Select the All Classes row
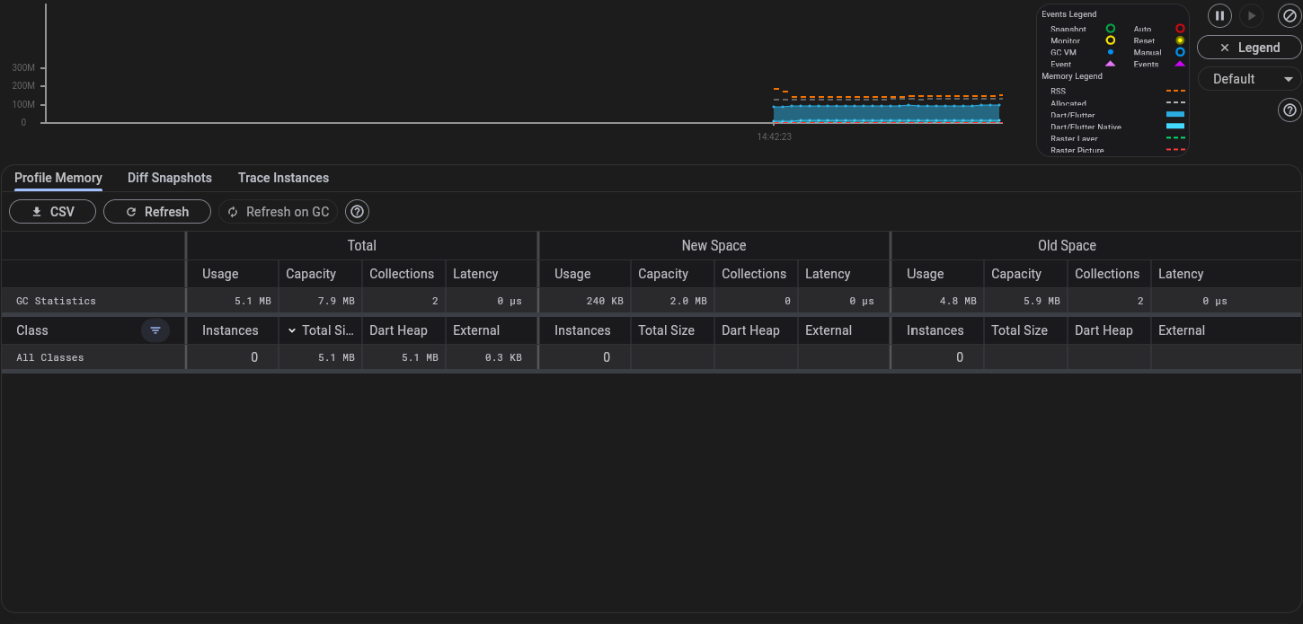 pyautogui.click(x=651, y=357)
